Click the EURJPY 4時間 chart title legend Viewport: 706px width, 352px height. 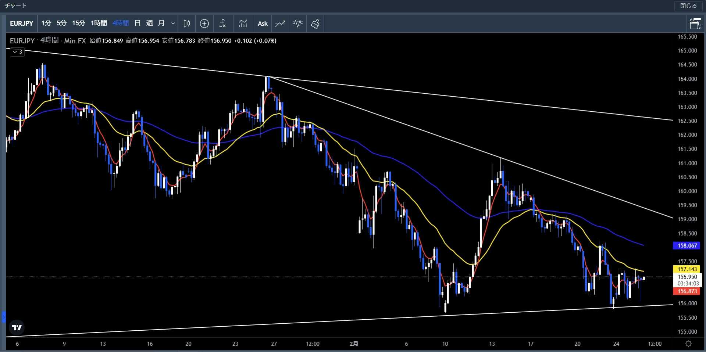click(34, 40)
